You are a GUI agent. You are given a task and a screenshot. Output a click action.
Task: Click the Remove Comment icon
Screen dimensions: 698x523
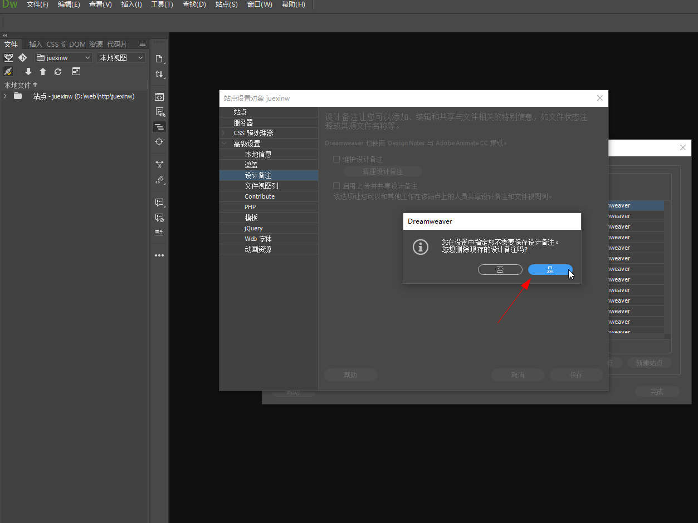point(159,218)
